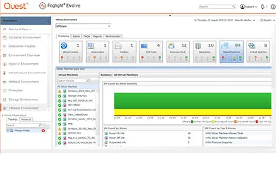The image size is (276, 176).
Task: Click the Suspended VMs icon
Action: pos(106,142)
